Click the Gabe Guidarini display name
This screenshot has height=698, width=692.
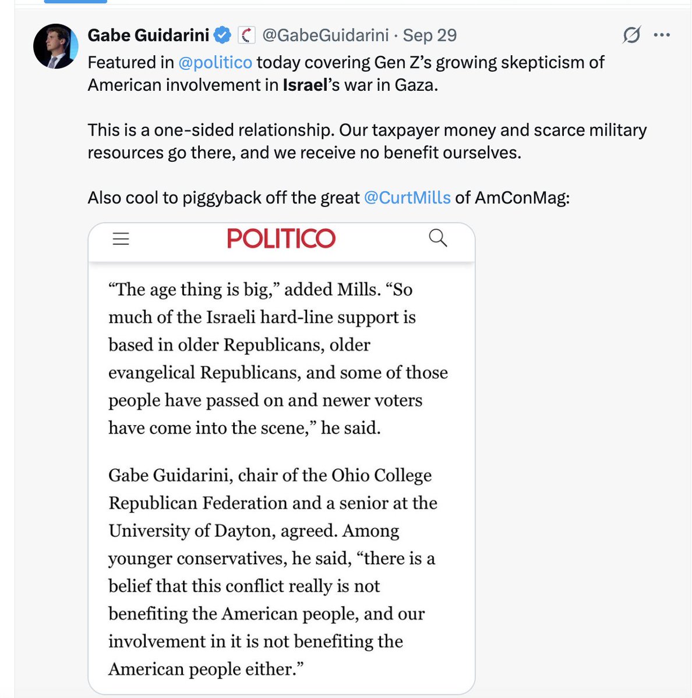click(148, 35)
